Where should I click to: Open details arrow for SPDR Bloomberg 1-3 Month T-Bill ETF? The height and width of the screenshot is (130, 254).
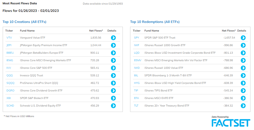tap(243, 76)
